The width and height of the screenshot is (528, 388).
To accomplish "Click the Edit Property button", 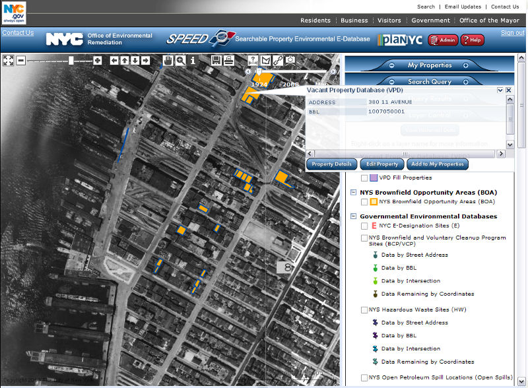I will click(x=382, y=164).
